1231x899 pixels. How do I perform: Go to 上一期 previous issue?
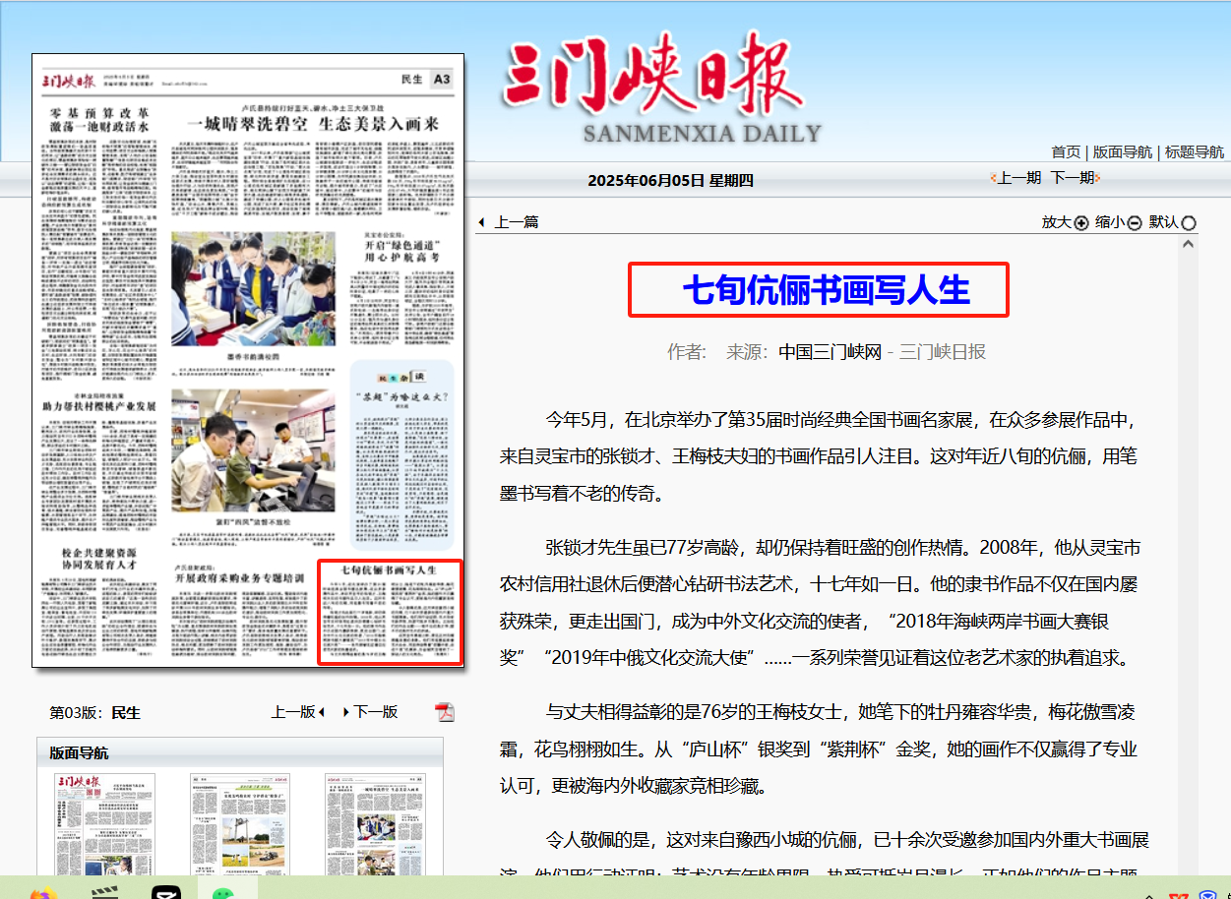coord(1017,177)
